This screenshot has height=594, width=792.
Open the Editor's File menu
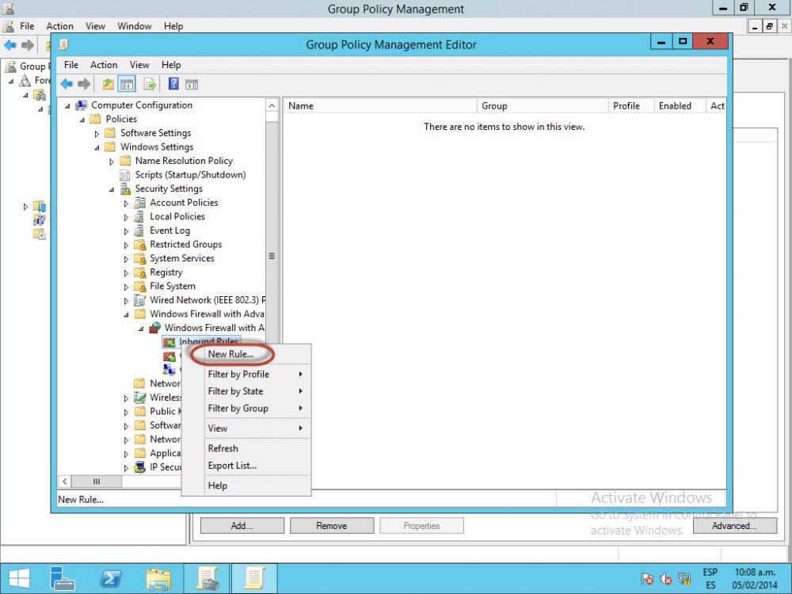pyautogui.click(x=71, y=65)
